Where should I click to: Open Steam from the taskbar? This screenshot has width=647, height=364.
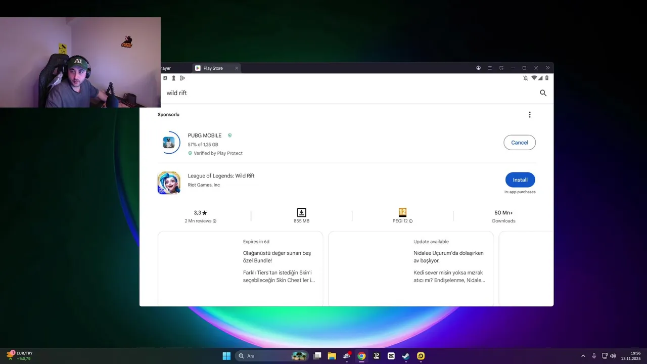click(406, 356)
